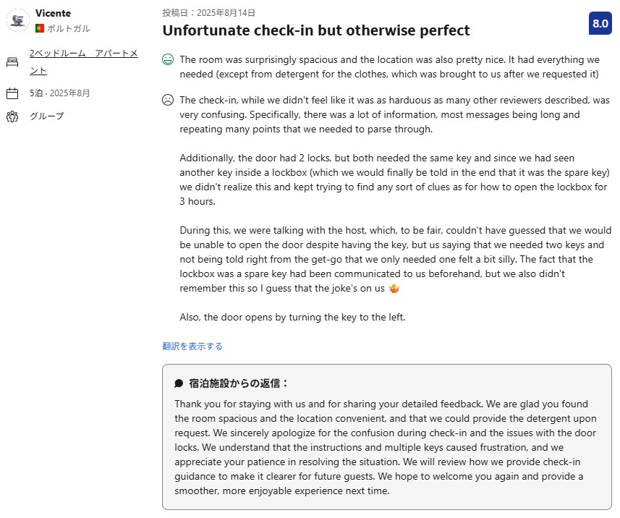Click Vicente's profile avatar
The width and height of the screenshot is (620, 518).
18,20
